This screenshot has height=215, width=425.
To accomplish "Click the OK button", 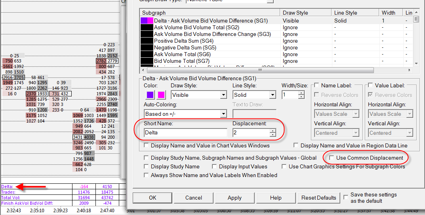I will pos(152,198).
